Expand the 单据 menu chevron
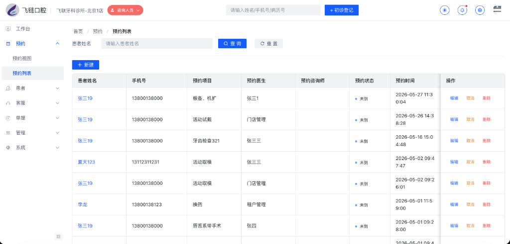 [58, 118]
